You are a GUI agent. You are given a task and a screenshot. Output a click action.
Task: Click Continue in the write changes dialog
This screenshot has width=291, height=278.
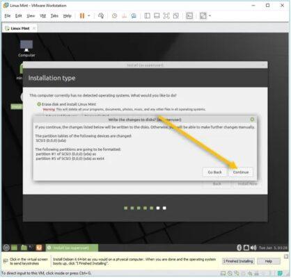[x=241, y=172]
